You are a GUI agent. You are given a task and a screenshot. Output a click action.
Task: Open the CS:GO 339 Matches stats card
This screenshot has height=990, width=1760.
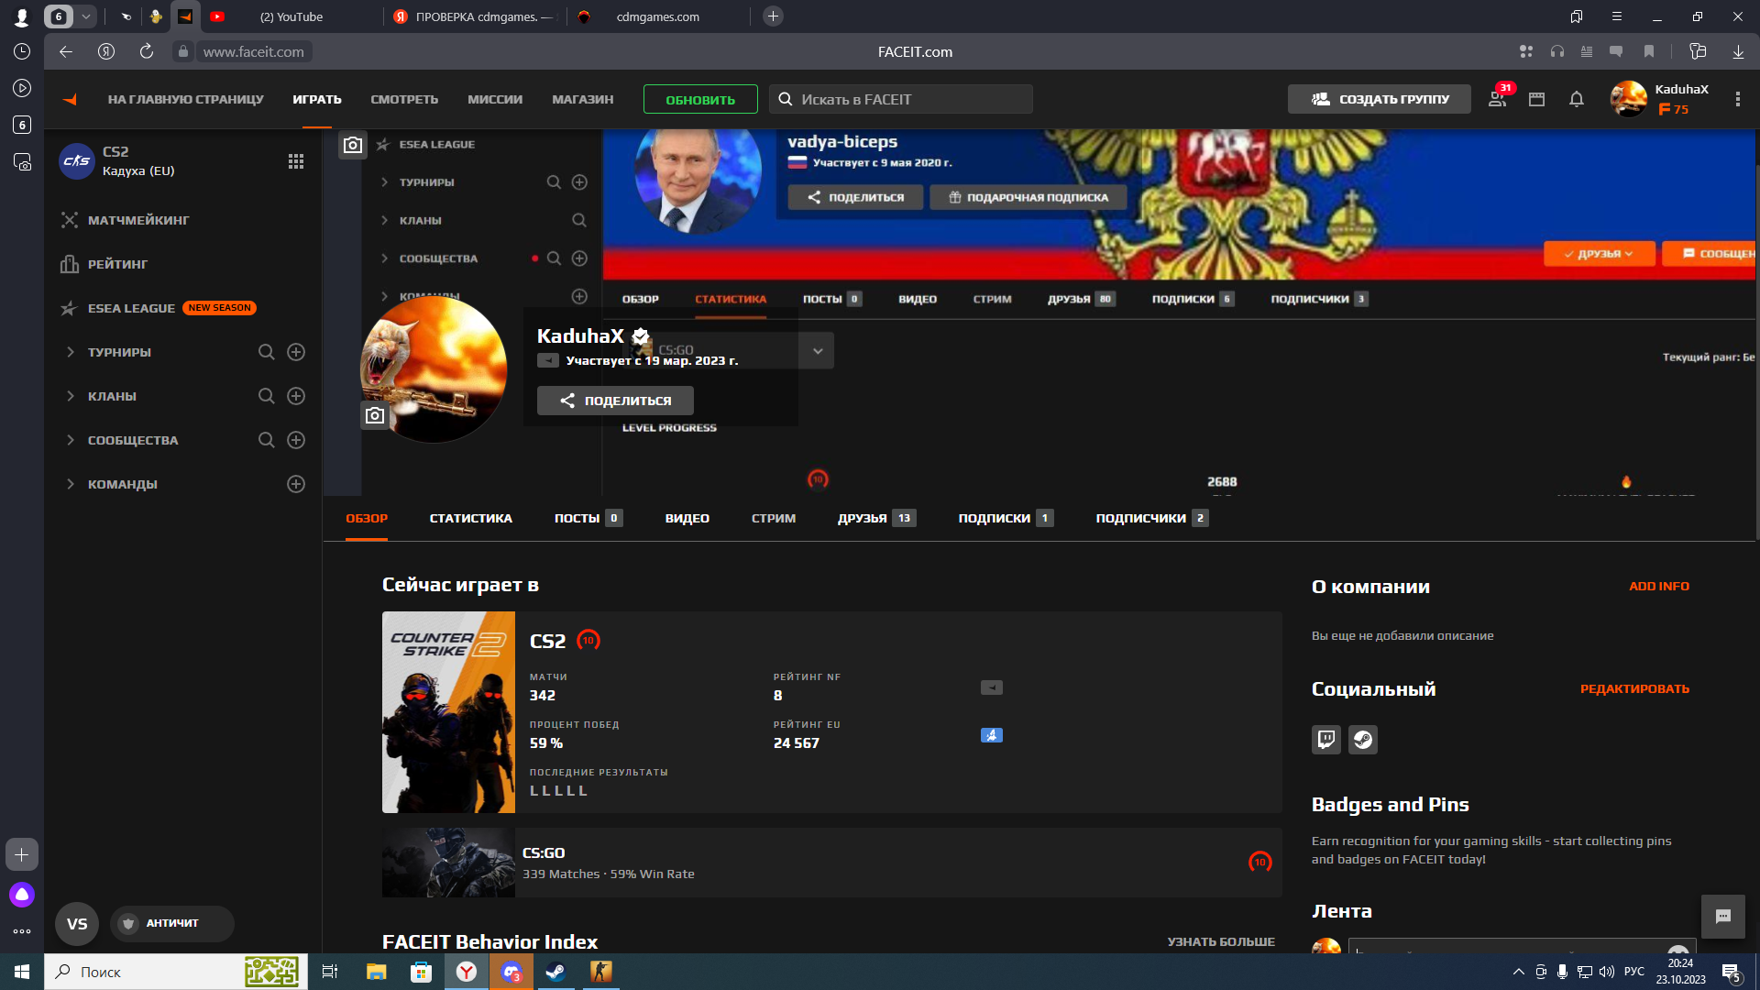coord(831,863)
